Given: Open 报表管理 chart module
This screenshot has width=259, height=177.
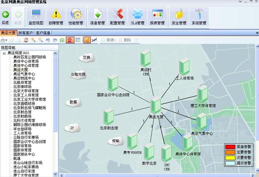Looking at the screenshot, I should (157, 17).
